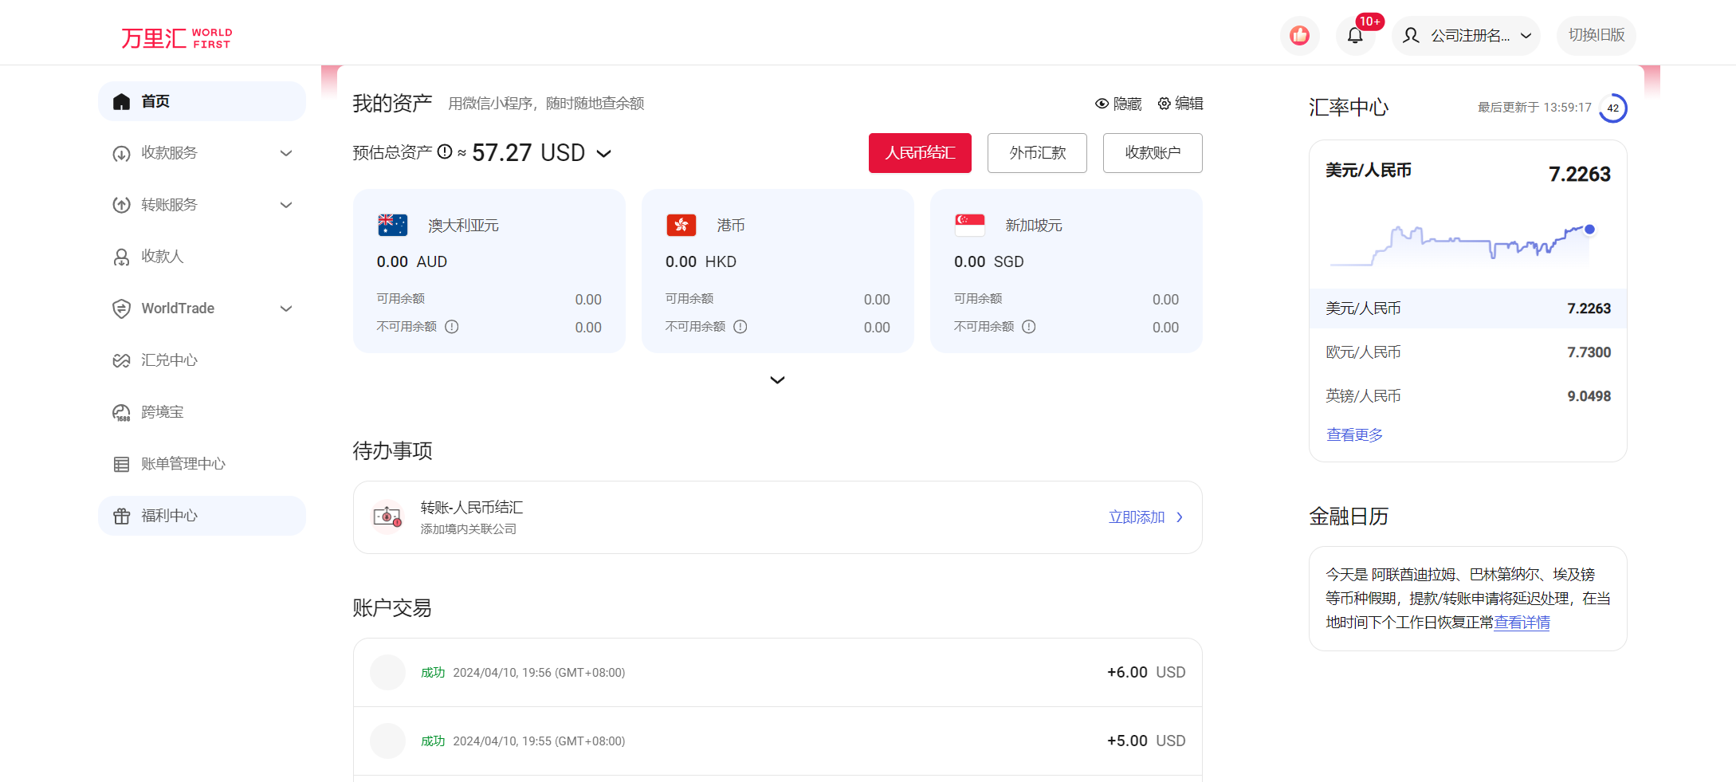1736x782 pixels.
Task: Open the 公司注册名 account dropdown
Action: click(x=1465, y=35)
